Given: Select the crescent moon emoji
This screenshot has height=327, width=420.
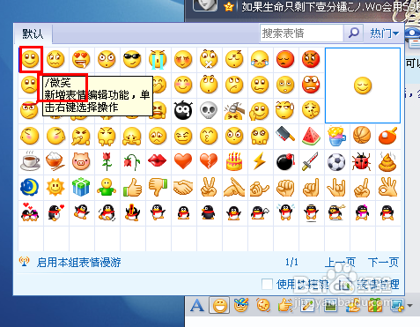Looking at the screenshot, I should point(30,187).
